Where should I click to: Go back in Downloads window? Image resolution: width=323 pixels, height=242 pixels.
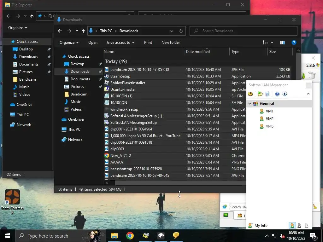point(60,31)
